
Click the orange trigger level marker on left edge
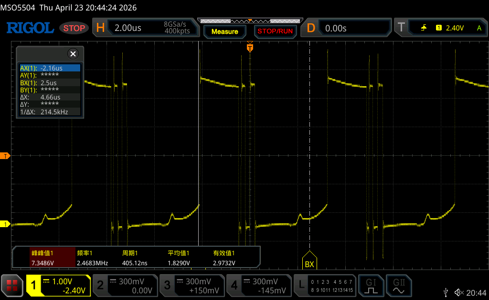click(x=5, y=156)
